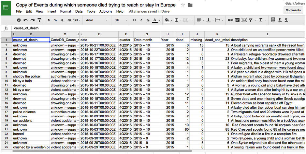
Task: Open the validation dropdown in cell C2
Action: coord(78,45)
